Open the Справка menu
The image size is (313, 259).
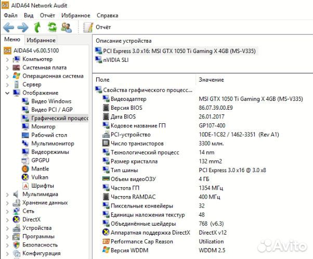point(108,16)
